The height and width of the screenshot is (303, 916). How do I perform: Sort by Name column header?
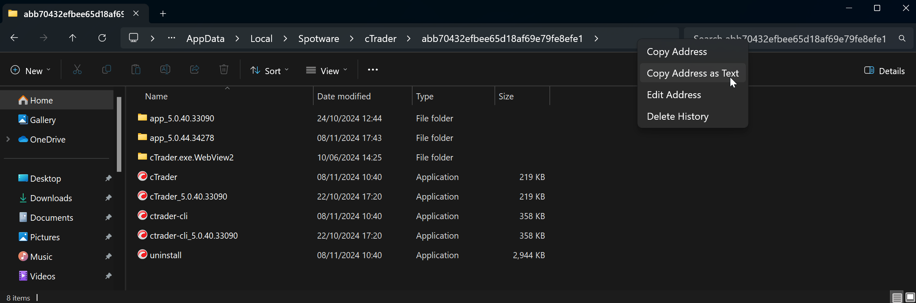(156, 97)
